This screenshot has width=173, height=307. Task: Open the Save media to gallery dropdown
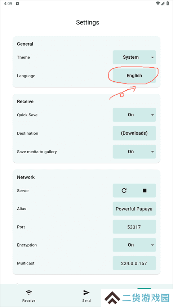coord(134,152)
